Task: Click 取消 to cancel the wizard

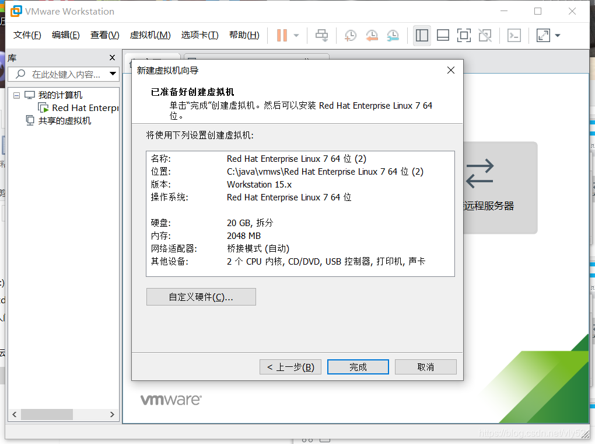Action: [425, 367]
